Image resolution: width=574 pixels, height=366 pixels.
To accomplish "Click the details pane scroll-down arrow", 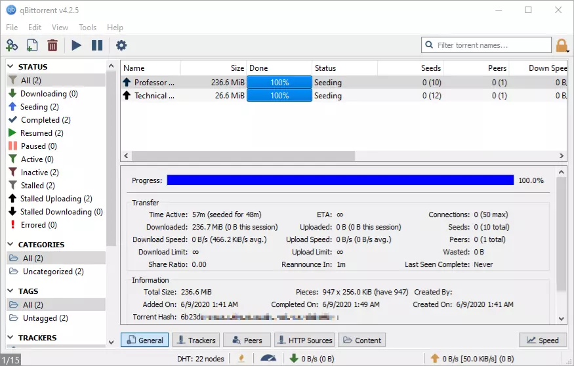I will [x=561, y=319].
